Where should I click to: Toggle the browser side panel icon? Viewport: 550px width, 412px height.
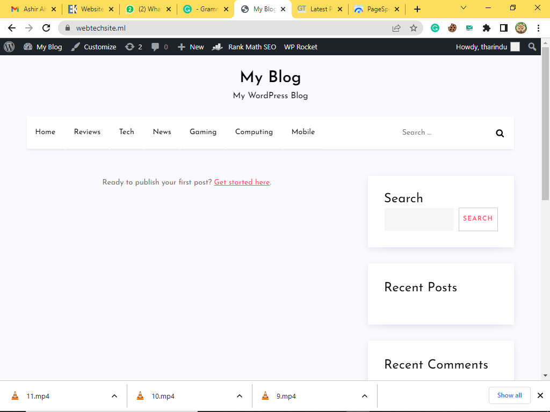[504, 28]
